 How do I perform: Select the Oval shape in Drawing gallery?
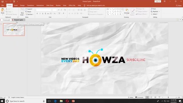pos(118,9)
